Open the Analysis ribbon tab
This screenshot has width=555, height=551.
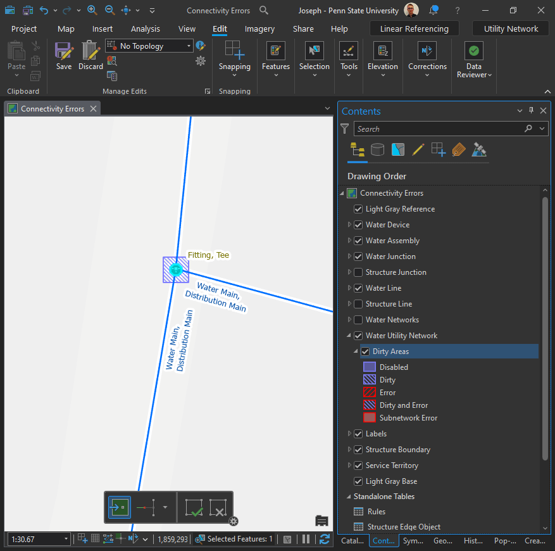pyautogui.click(x=145, y=29)
